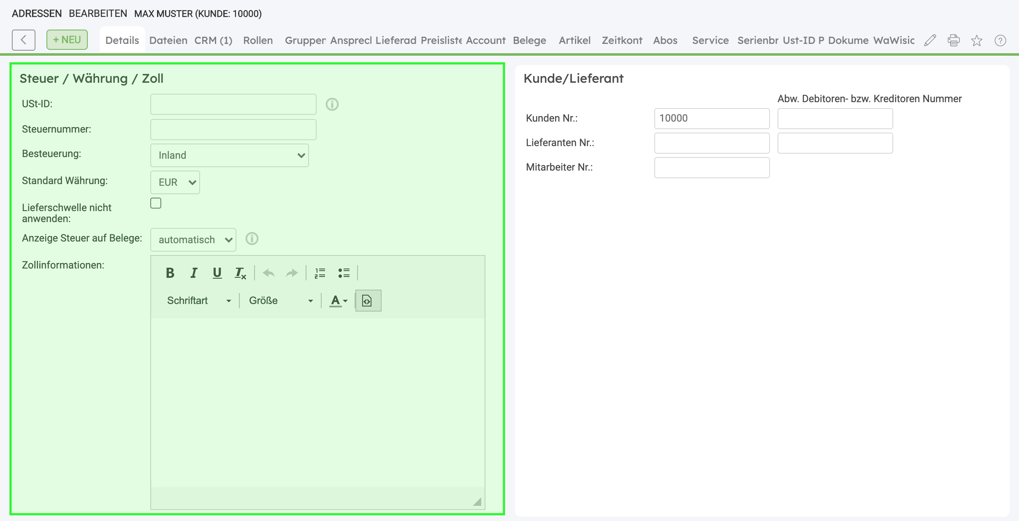Open the Besteuerung dropdown showing Inland
Screen dimensions: 1019x521
tap(229, 155)
